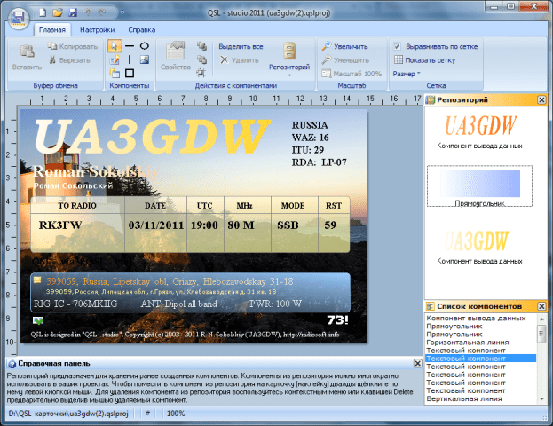Select the highlighted Текстовый компонент row

coord(481,359)
